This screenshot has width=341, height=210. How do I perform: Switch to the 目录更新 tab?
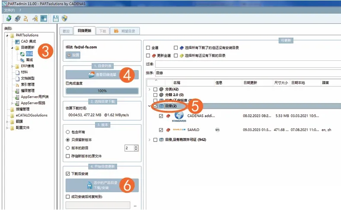pos(85,31)
